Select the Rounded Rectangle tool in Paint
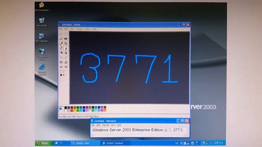Screen dimensions: 262x147 click(x=66, y=67)
